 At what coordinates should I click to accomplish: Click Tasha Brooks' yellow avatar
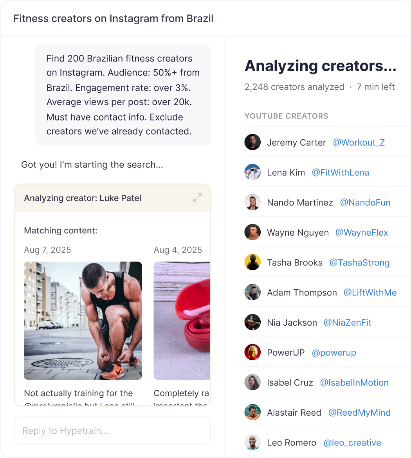252,262
